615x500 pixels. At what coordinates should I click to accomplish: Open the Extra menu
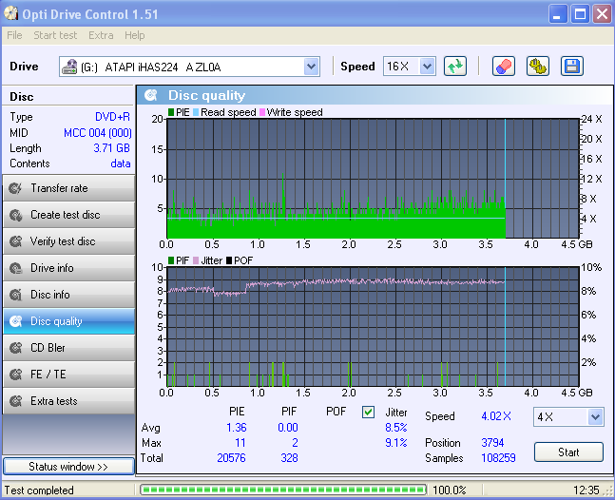[101, 35]
